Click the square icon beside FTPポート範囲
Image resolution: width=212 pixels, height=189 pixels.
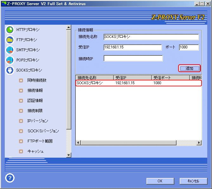coord(21,141)
